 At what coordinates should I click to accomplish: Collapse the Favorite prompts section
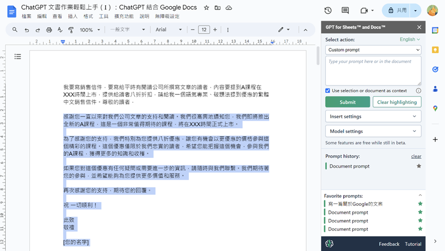tap(420, 195)
